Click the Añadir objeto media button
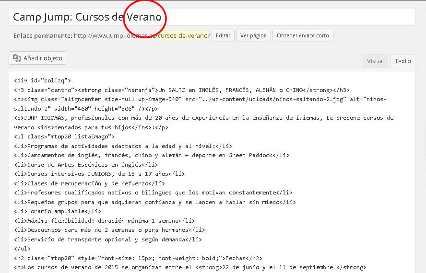 [37, 58]
